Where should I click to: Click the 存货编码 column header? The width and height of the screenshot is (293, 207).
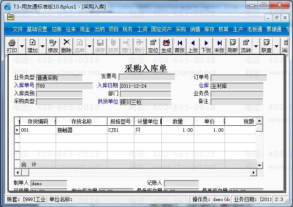tap(38, 121)
